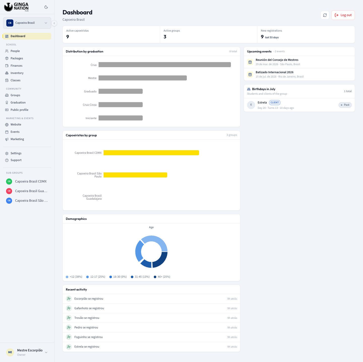This screenshot has width=363, height=362.
Task: Click the Crua graduation bar
Action: coord(165,65)
